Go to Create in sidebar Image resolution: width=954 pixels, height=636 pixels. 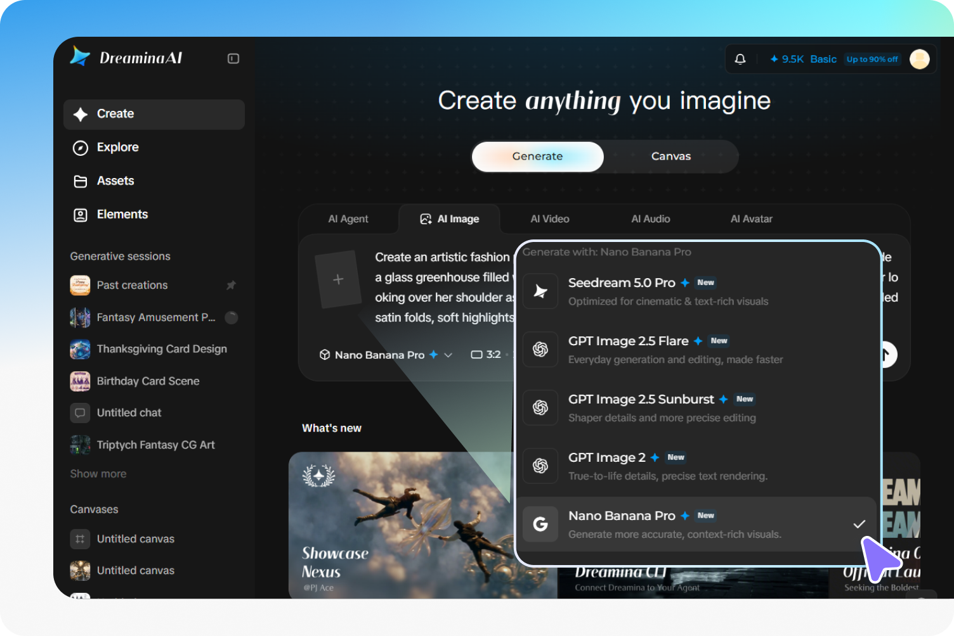point(154,114)
